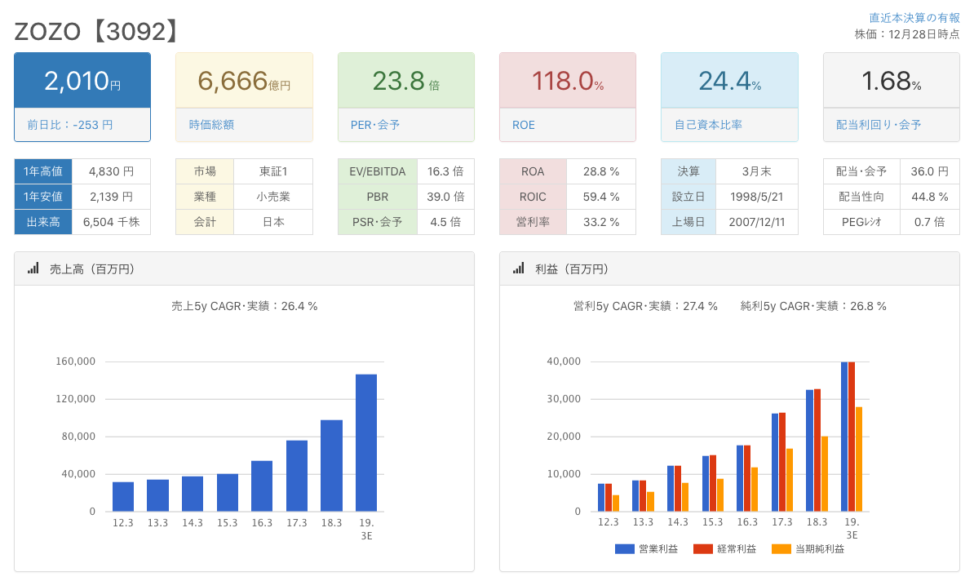Click the 前日比 -253円 panel

82,125
